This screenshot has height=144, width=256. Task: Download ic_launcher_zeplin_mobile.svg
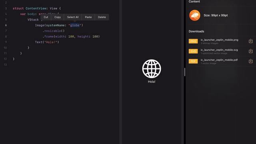pos(251,51)
